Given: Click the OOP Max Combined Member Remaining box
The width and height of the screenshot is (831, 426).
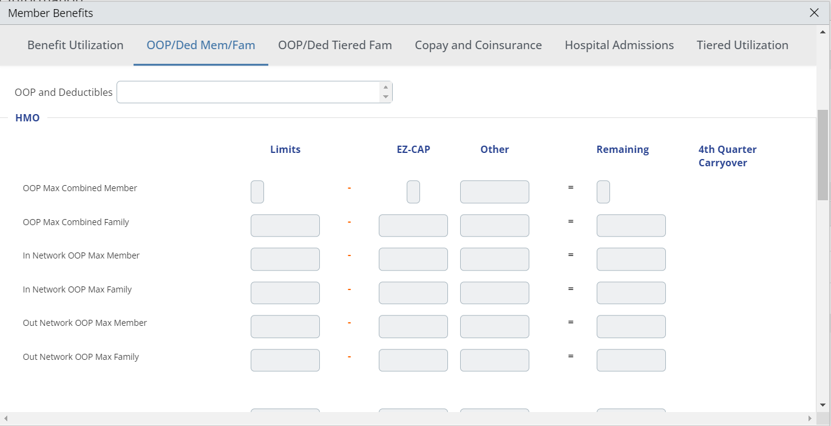Looking at the screenshot, I should pyautogui.click(x=603, y=192).
